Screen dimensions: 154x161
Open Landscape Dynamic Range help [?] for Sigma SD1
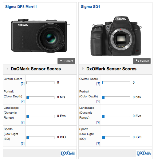point(98,122)
